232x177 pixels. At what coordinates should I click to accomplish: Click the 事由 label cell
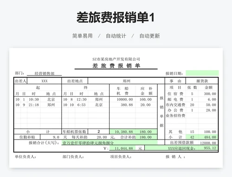pos(175,81)
